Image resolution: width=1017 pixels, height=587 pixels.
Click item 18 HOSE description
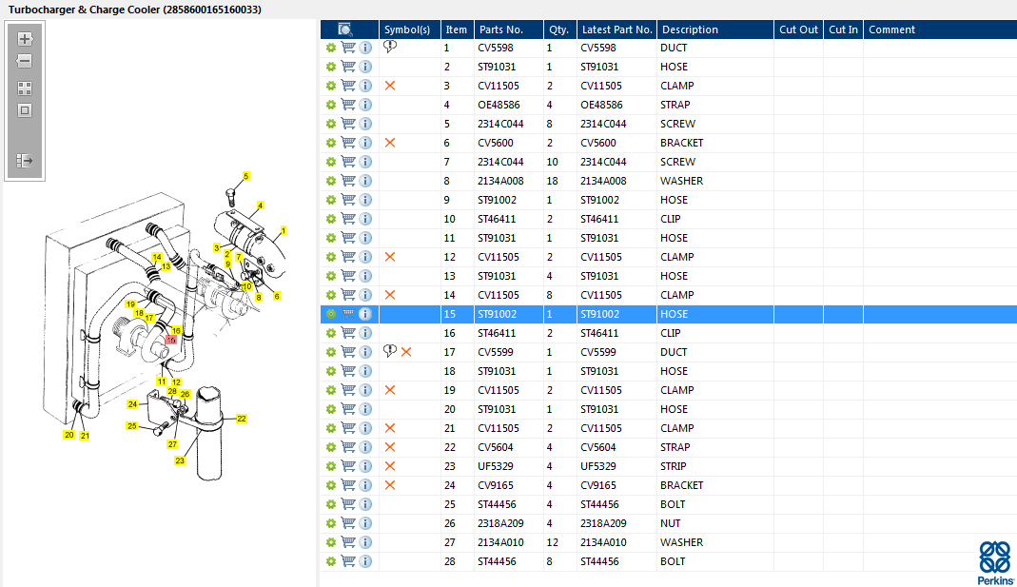tap(674, 371)
